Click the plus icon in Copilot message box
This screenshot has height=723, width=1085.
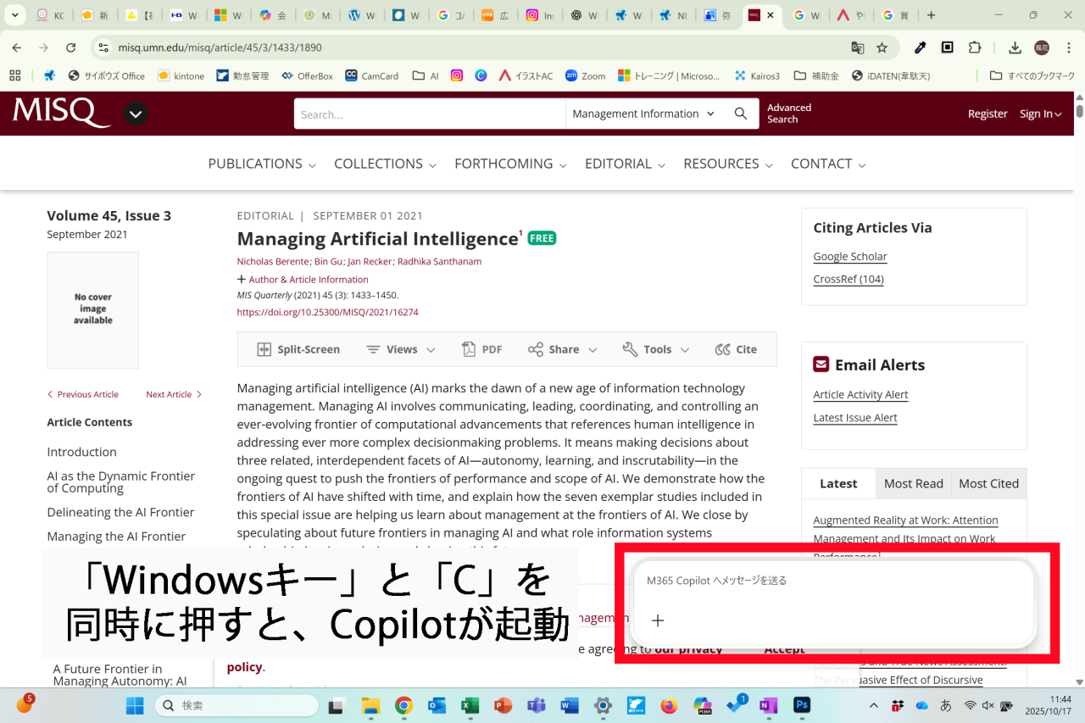click(658, 620)
